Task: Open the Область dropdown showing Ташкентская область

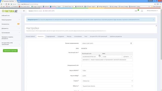Action: click(107, 86)
